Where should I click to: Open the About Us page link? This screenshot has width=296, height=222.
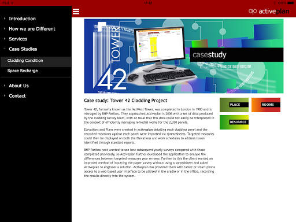coord(18,86)
